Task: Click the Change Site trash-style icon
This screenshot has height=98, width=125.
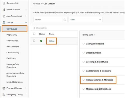Action: click(34, 28)
